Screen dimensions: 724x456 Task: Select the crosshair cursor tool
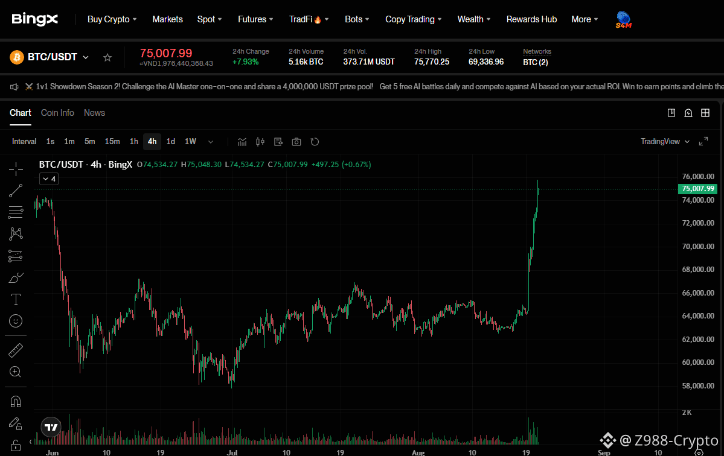(16, 169)
